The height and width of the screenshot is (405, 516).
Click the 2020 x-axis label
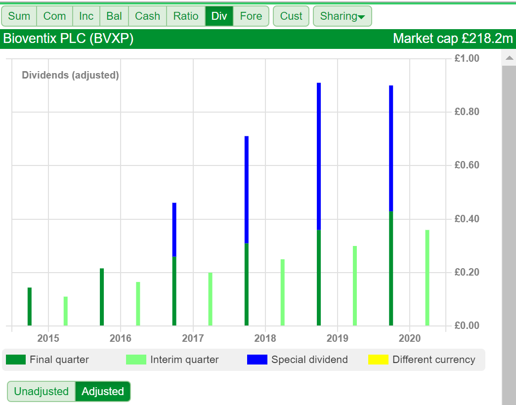(x=410, y=338)
